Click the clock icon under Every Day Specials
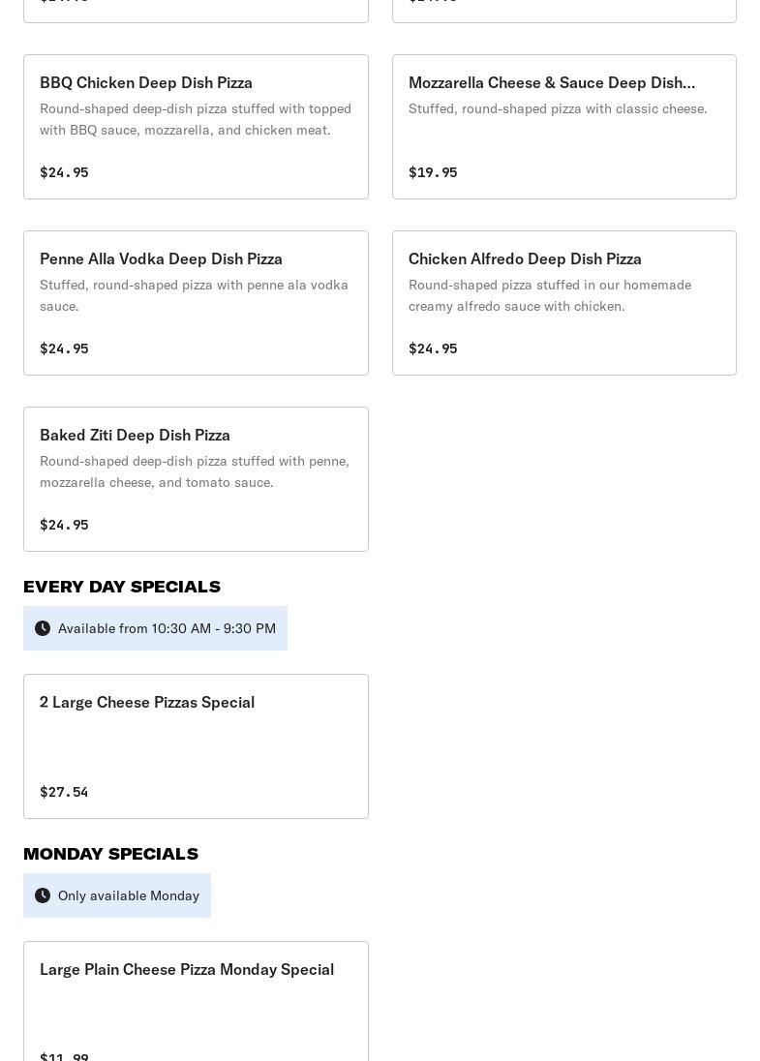Screen dimensions: 760x1061 pyautogui.click(x=43, y=628)
